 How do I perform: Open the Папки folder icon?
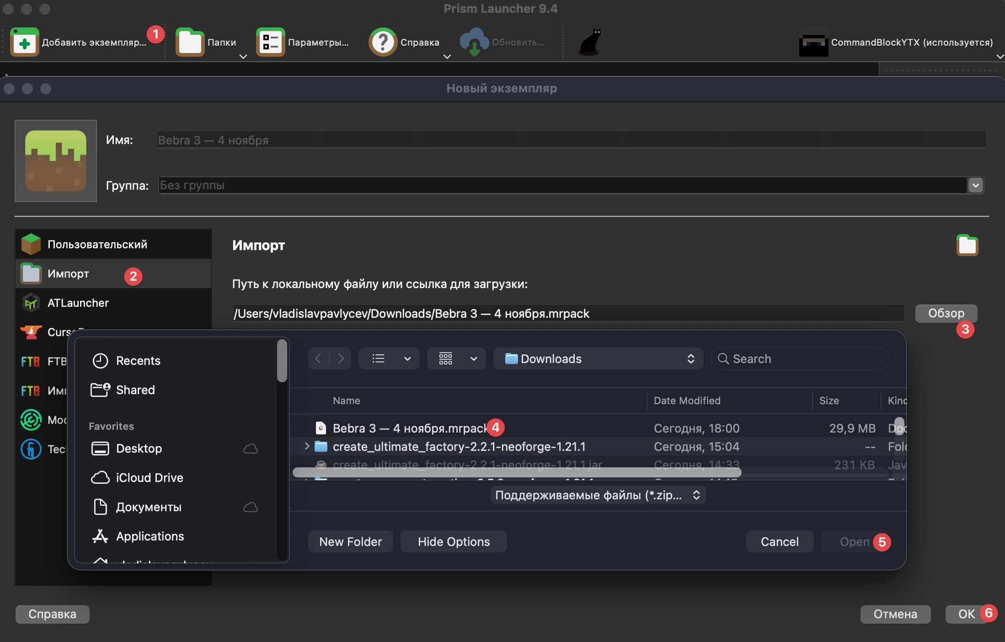click(190, 43)
